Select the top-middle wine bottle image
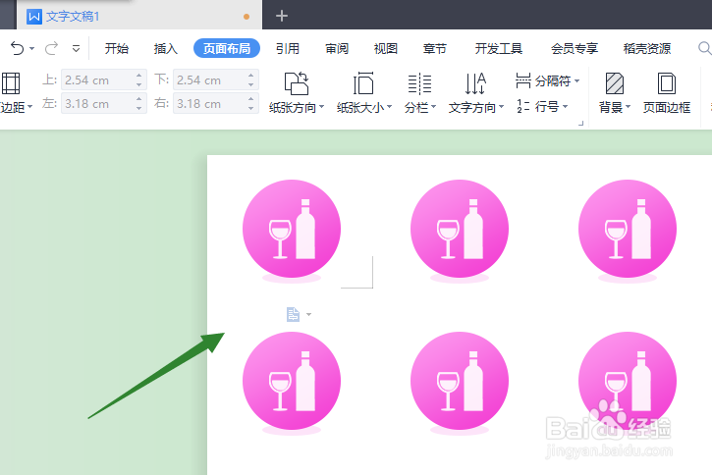 [460, 231]
